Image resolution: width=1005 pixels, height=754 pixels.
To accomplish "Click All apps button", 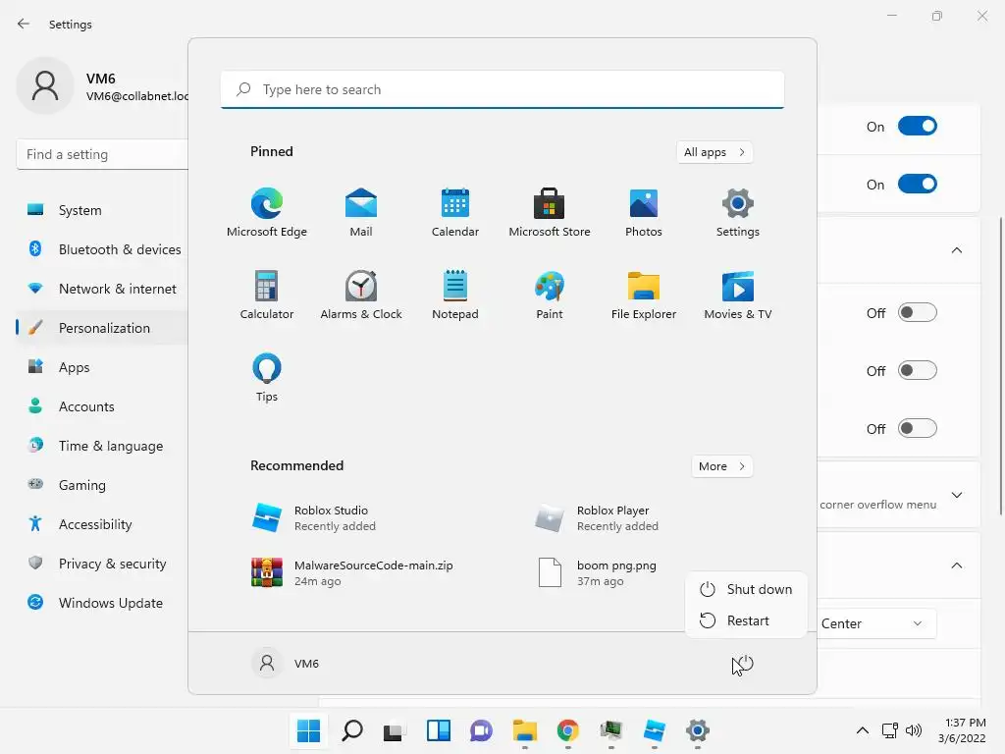I will [714, 152].
